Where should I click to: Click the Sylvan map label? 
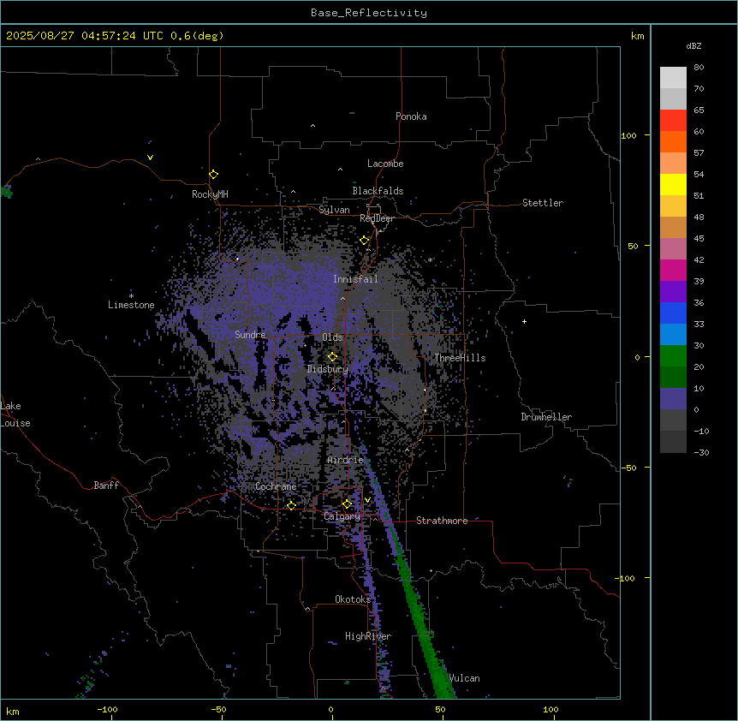click(334, 210)
